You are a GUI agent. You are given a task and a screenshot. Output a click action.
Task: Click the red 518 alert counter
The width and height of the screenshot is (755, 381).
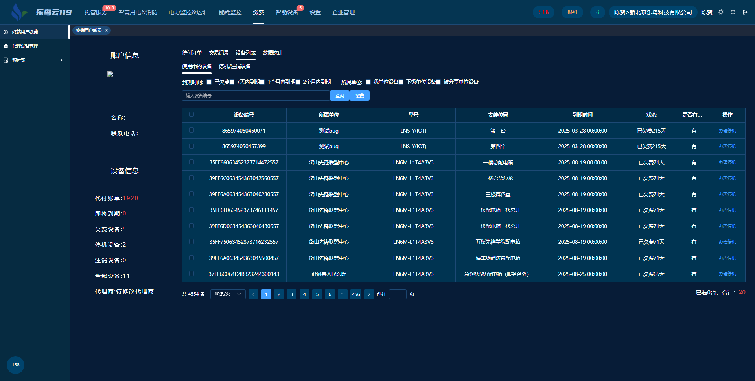pos(543,12)
